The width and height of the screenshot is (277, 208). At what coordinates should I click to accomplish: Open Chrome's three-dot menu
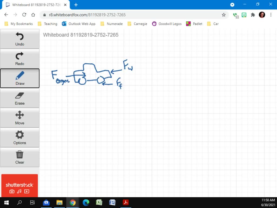click(x=271, y=15)
